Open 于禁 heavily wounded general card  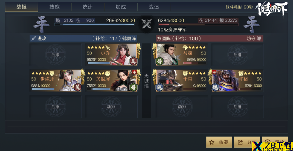(x=182, y=81)
